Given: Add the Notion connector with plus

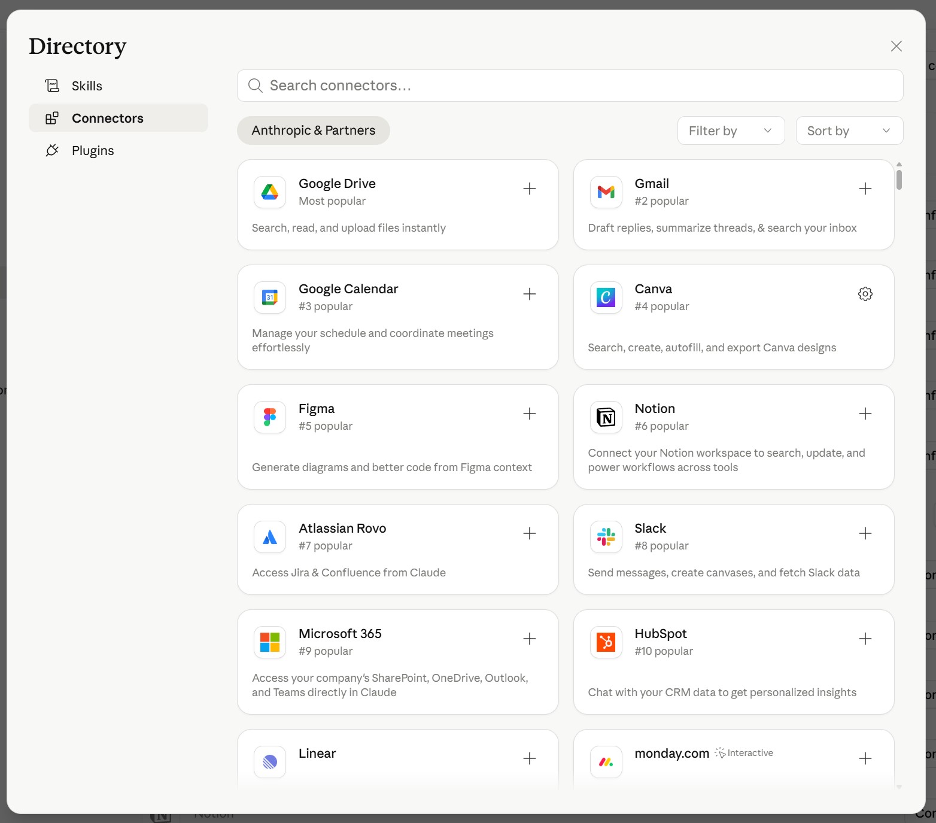Looking at the screenshot, I should 865,414.
